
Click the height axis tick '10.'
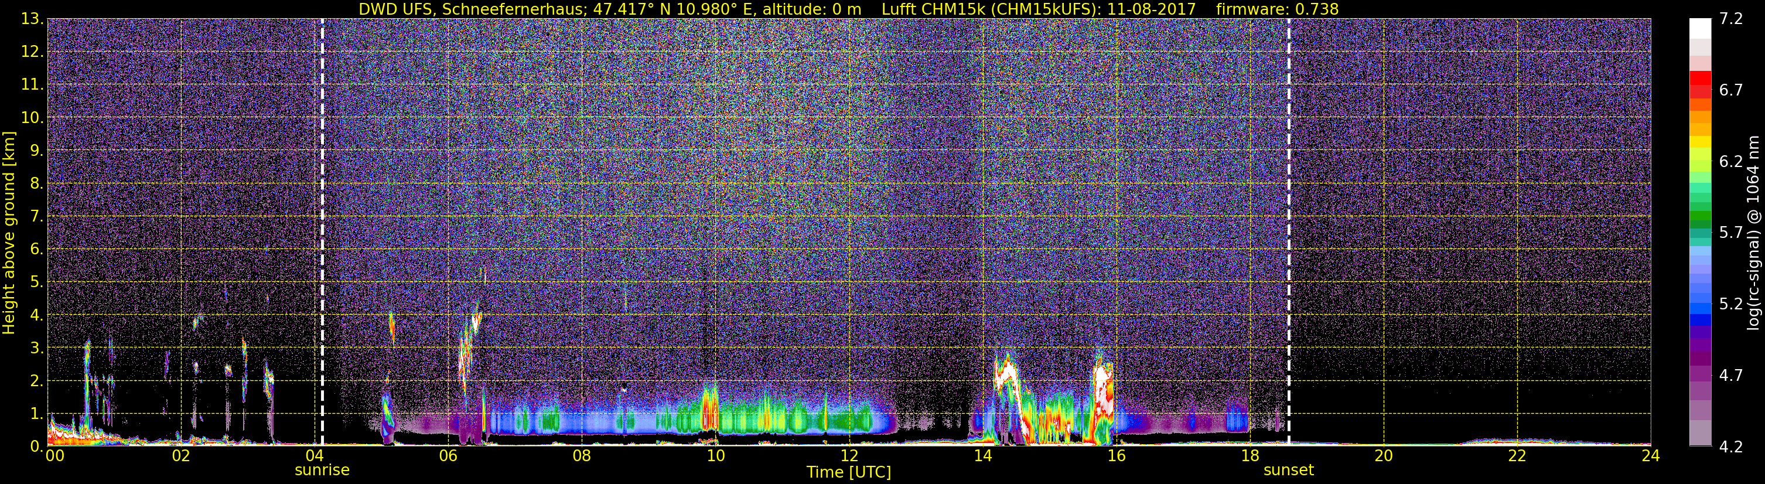pyautogui.click(x=32, y=118)
